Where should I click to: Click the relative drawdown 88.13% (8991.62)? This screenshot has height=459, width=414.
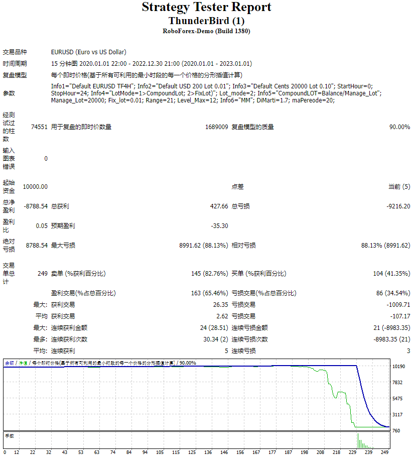[x=385, y=245]
